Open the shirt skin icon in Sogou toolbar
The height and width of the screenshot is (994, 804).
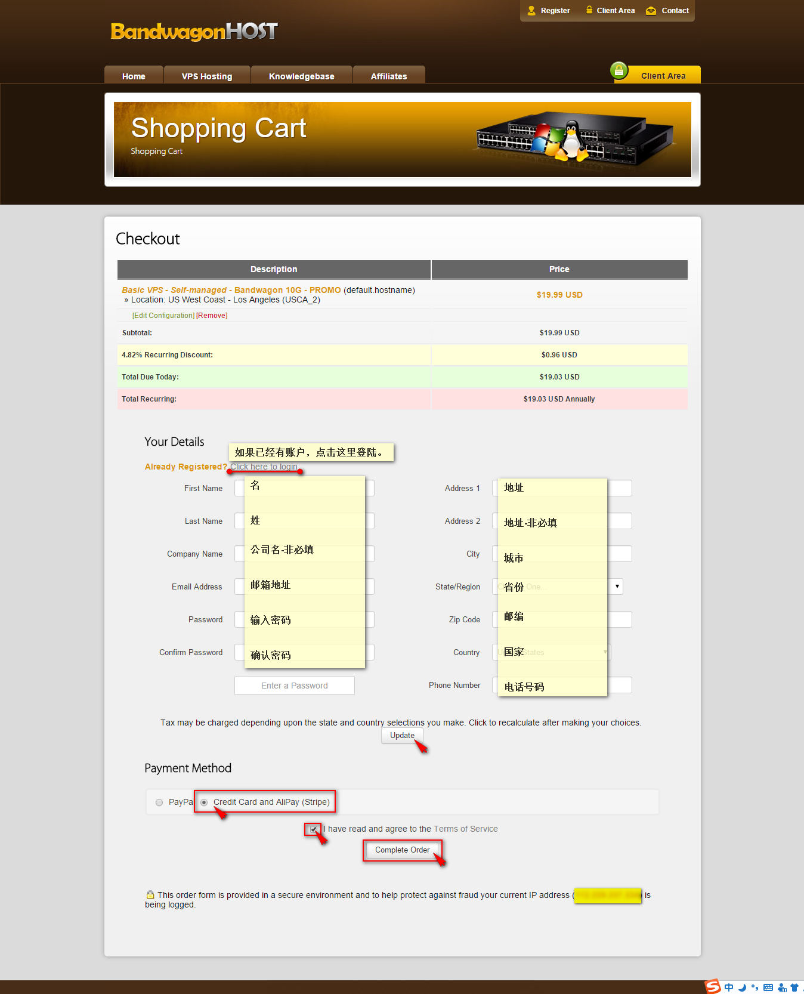click(794, 987)
